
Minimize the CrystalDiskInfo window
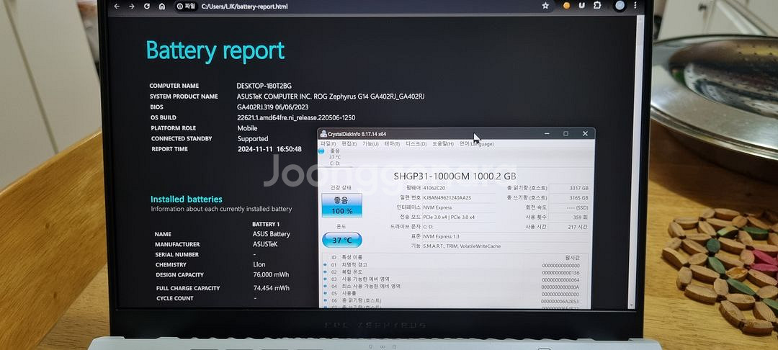[547, 133]
